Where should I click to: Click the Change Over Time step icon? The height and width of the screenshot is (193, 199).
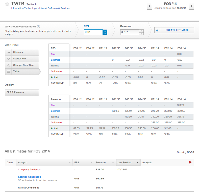(8, 65)
